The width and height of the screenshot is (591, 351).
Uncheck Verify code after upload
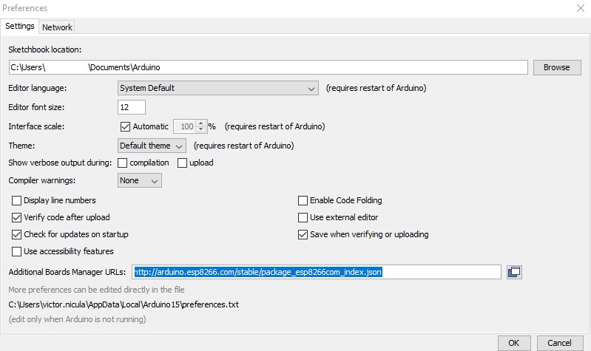click(x=17, y=217)
